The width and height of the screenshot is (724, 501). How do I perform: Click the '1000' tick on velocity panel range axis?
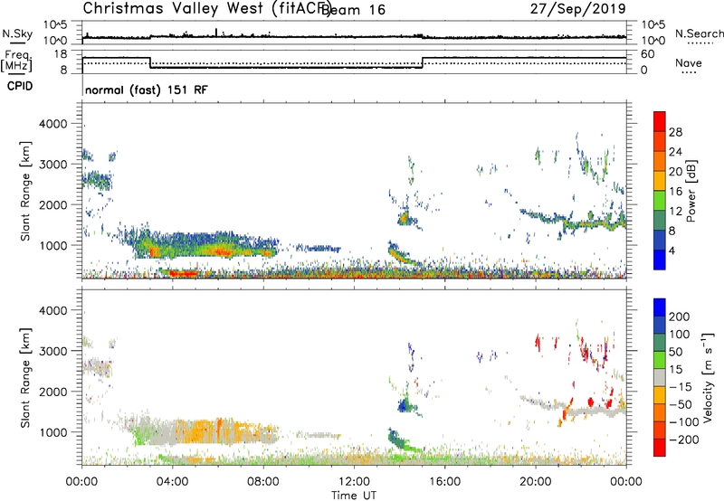52,432
